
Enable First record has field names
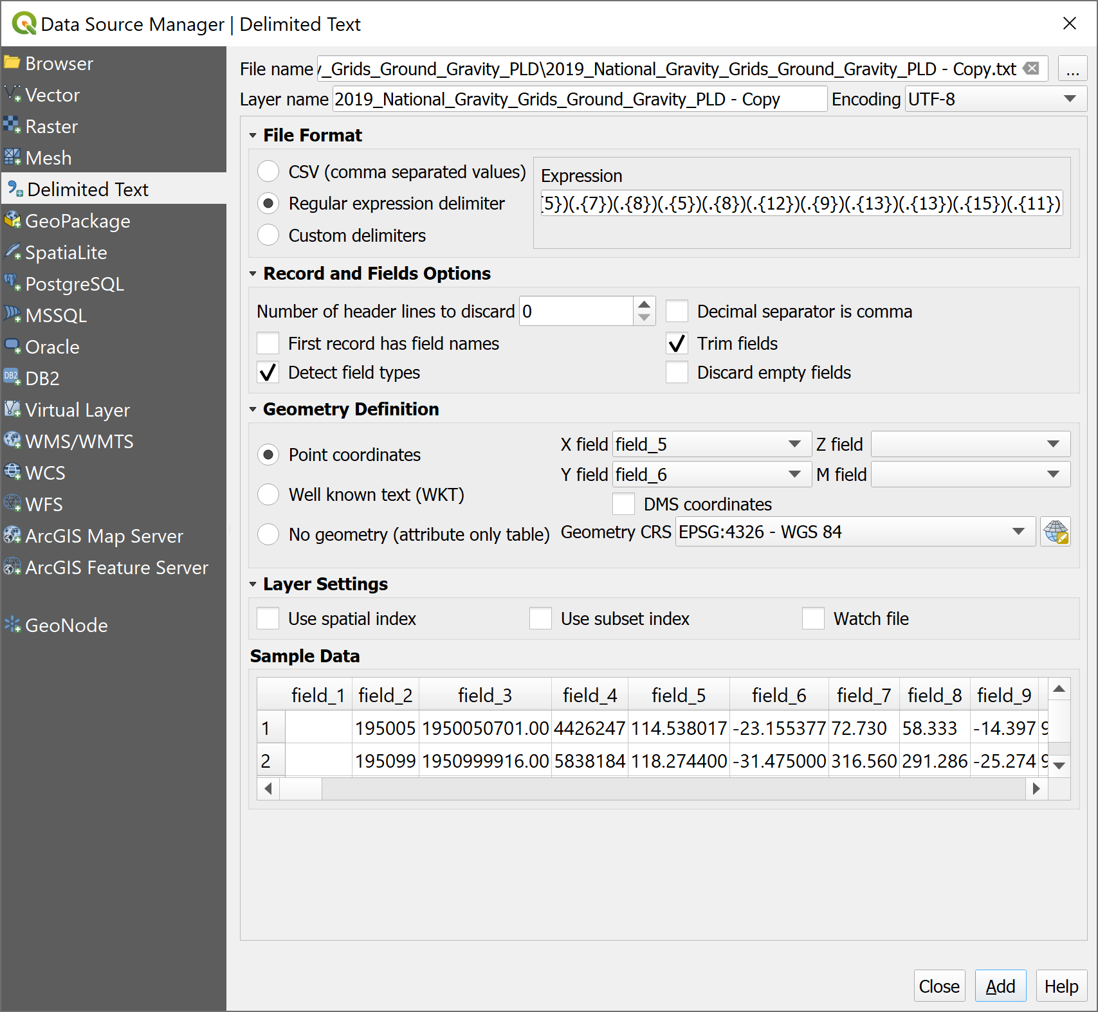[x=268, y=343]
